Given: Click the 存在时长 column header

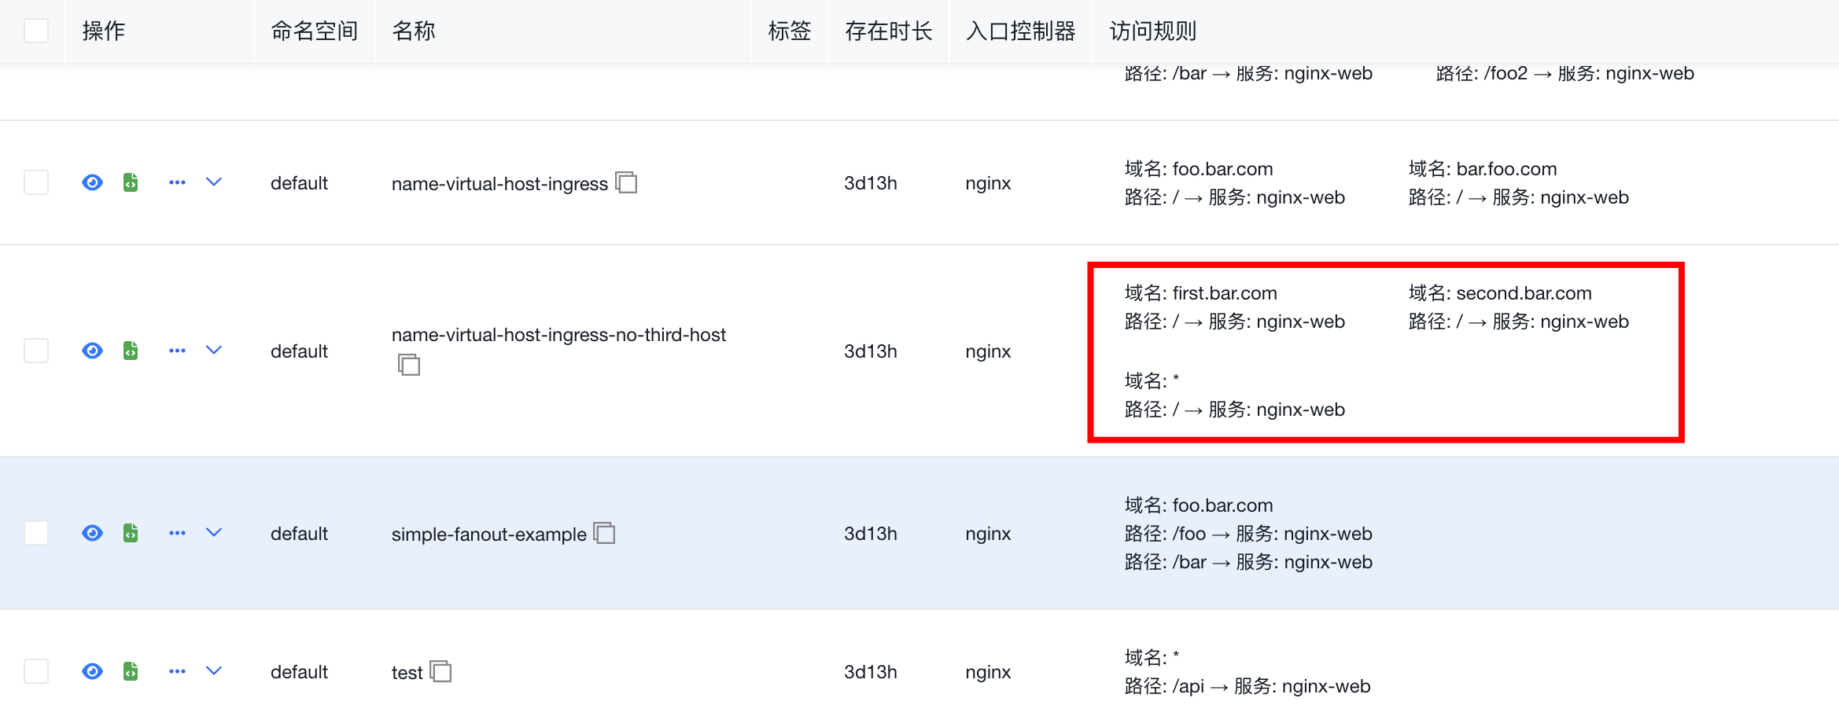Looking at the screenshot, I should [x=889, y=31].
